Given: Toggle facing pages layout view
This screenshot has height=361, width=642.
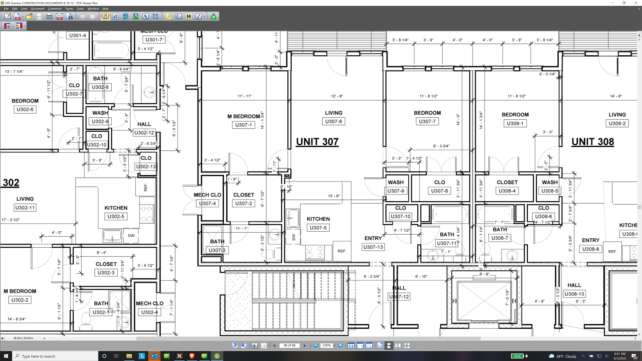Looking at the screenshot, I should [x=398, y=346].
